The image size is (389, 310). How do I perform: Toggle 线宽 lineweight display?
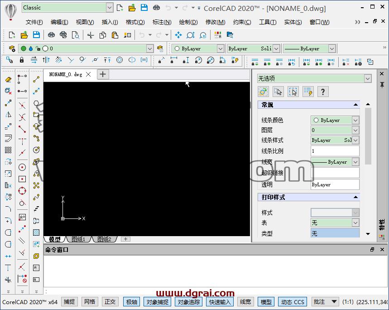[x=245, y=302]
